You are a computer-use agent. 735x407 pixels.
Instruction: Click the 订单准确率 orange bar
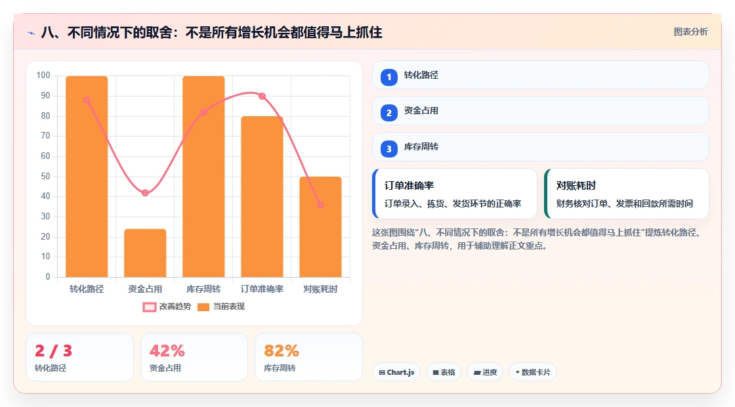click(262, 196)
